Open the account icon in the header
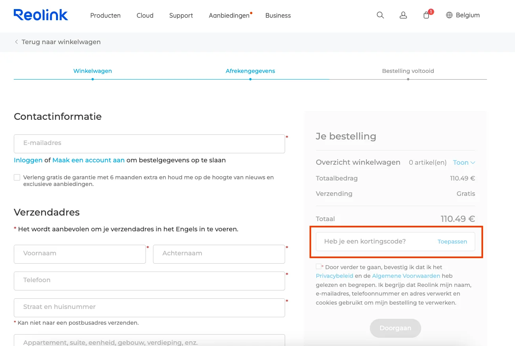 click(403, 15)
